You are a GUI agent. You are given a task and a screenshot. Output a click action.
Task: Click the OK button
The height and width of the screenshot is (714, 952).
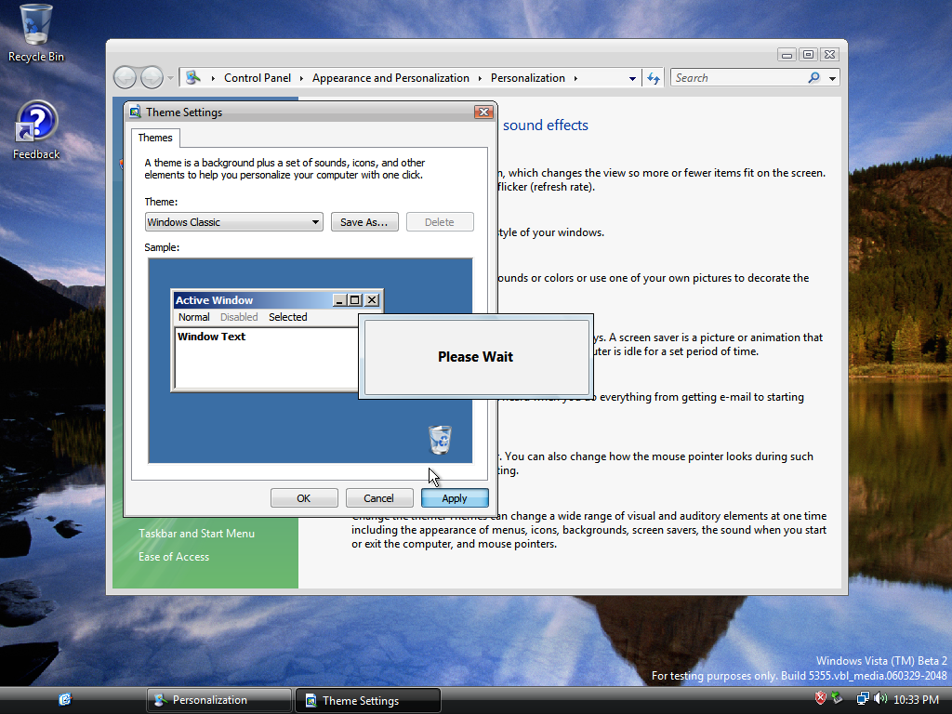click(x=304, y=498)
